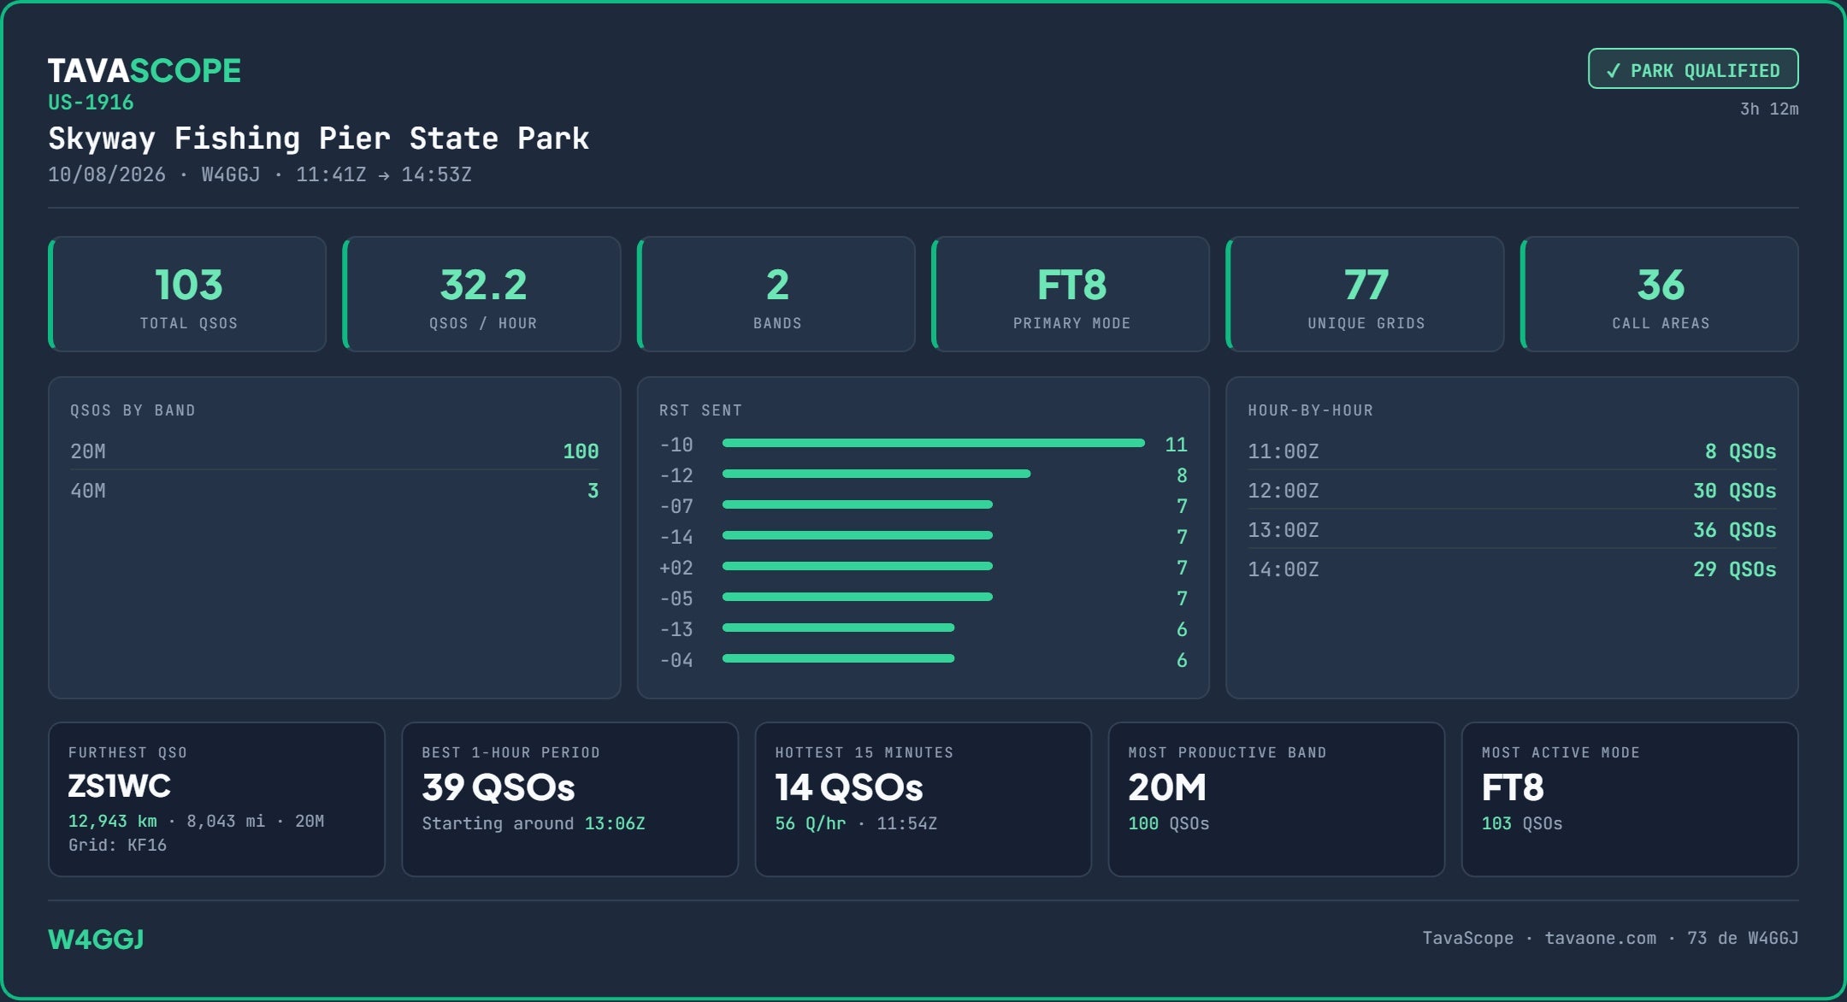Click the Most Productive Band 20M card

pyautogui.click(x=1276, y=799)
